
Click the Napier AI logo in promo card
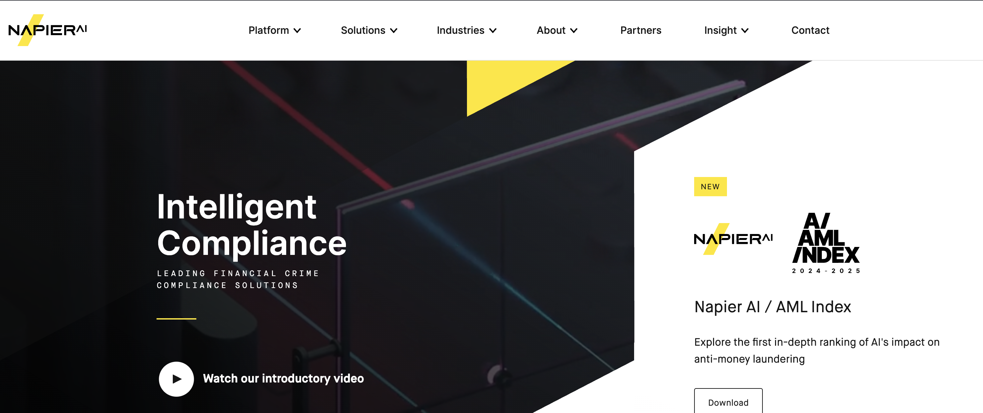[733, 239]
